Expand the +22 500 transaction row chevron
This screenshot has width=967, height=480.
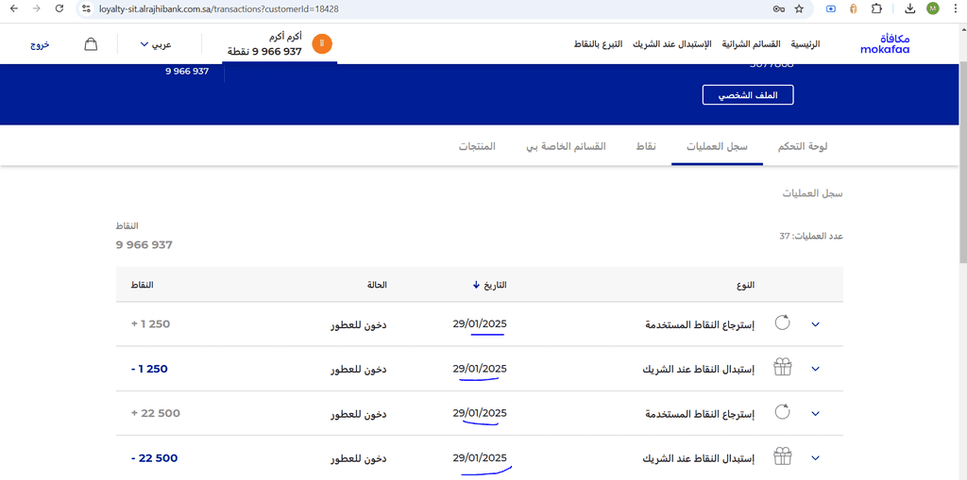coord(815,413)
